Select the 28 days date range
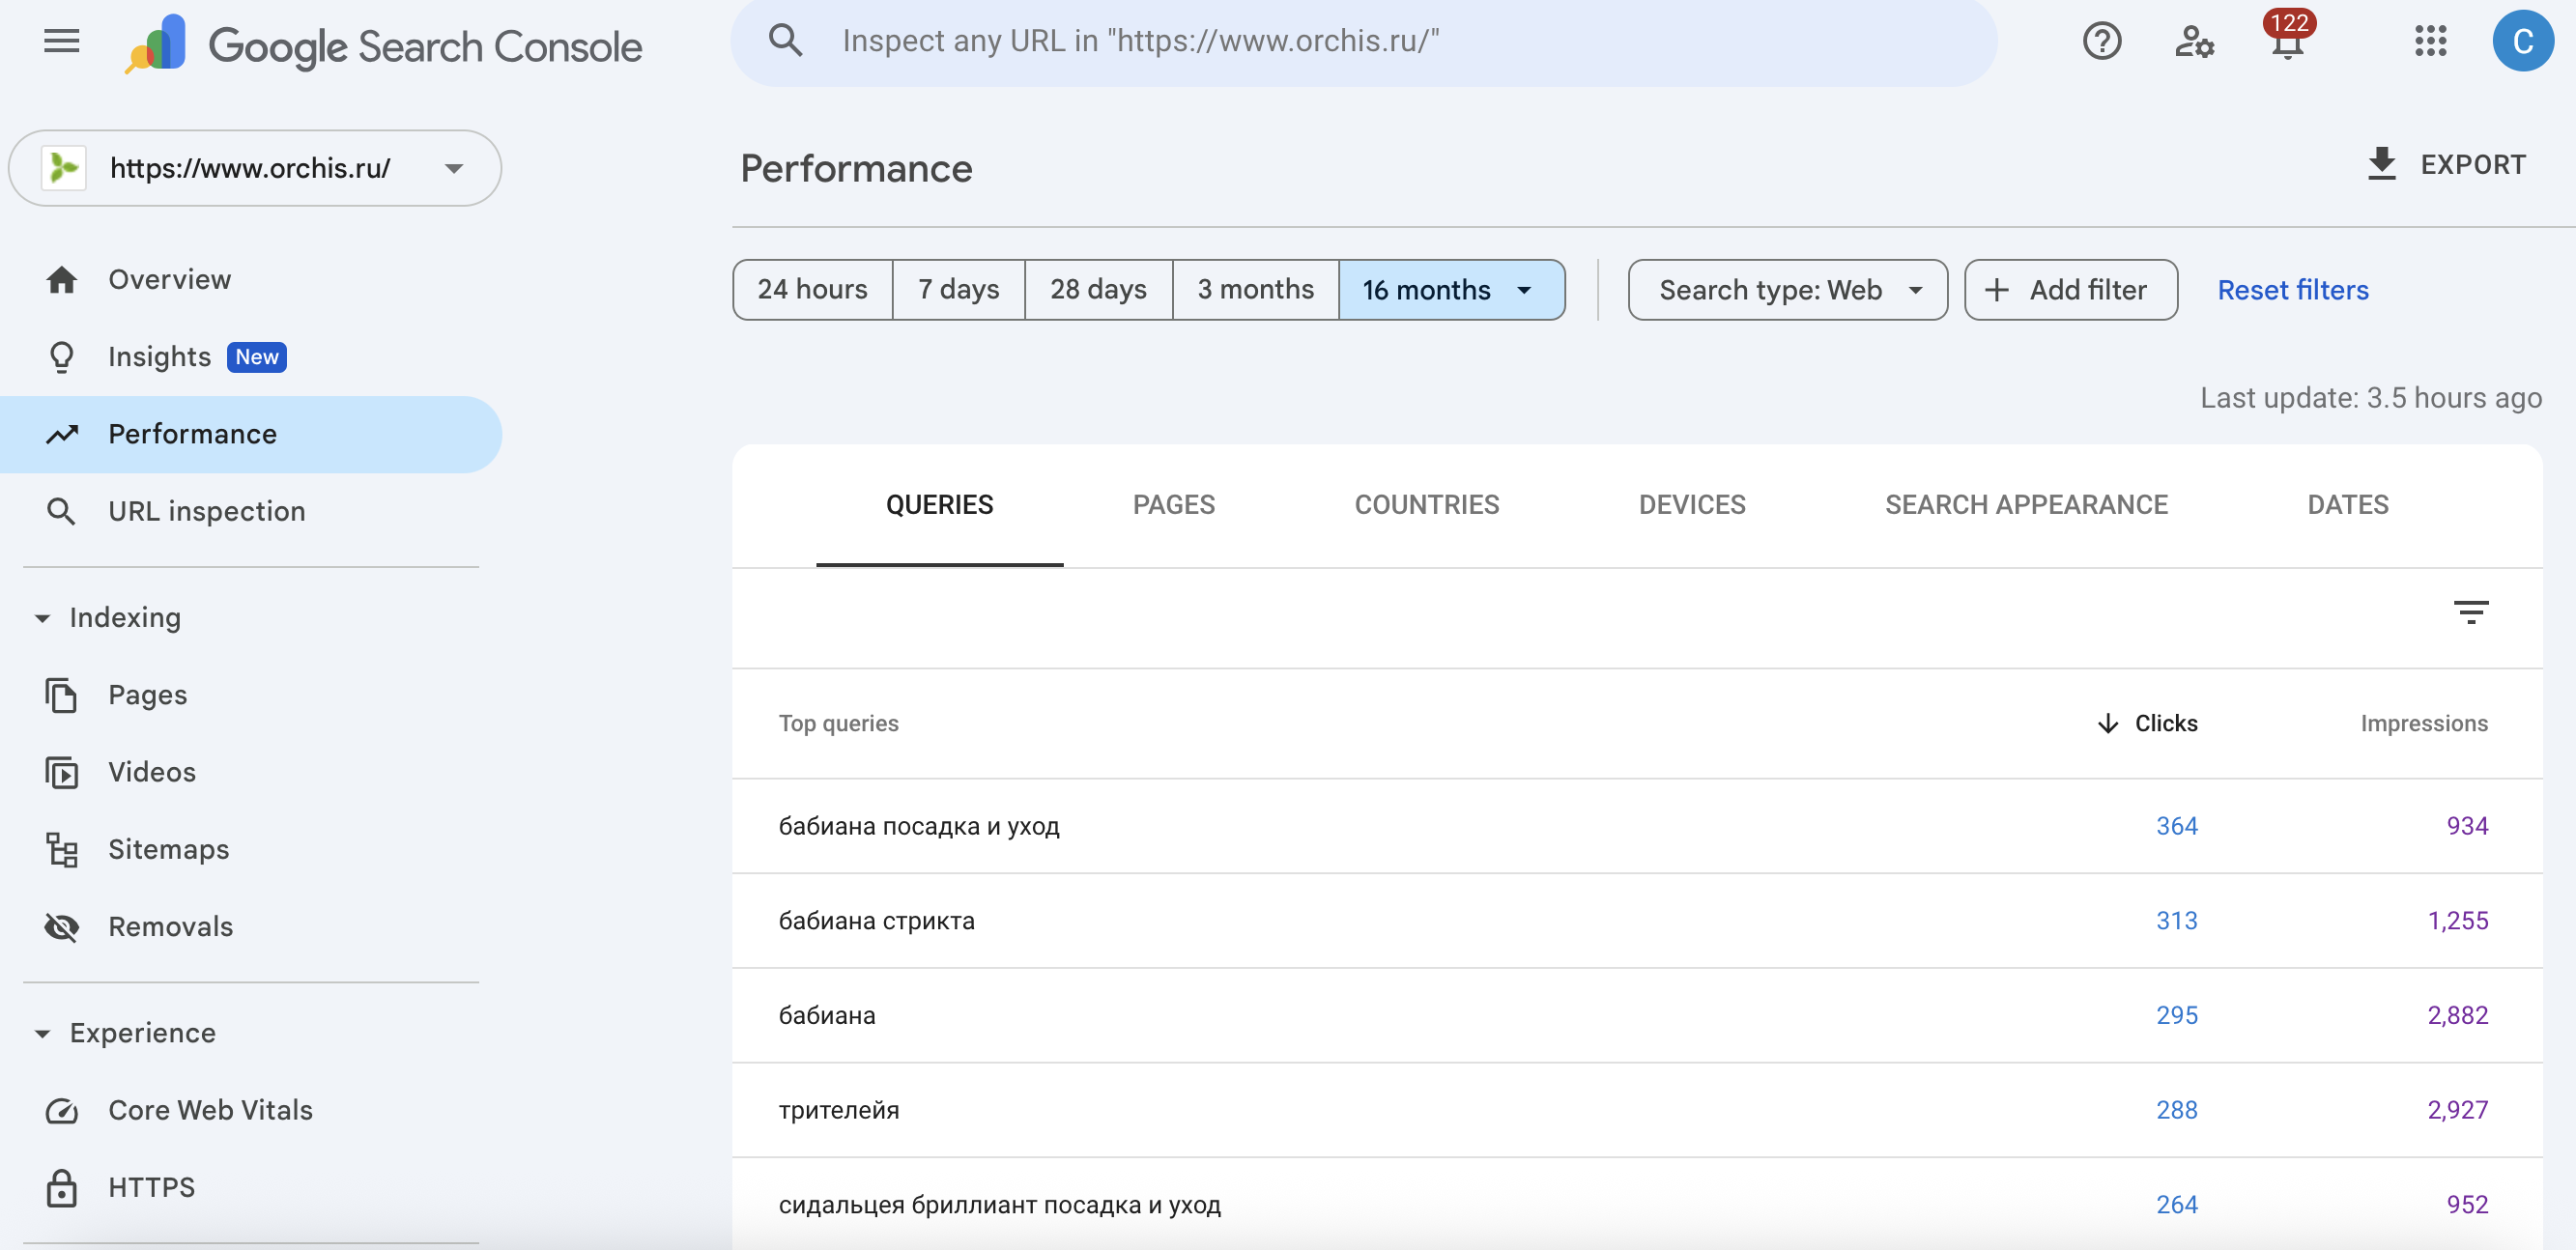This screenshot has height=1250, width=2576. [1097, 290]
